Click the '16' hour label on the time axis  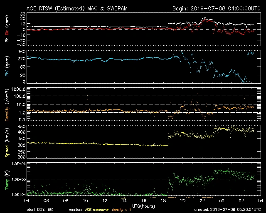144,201
